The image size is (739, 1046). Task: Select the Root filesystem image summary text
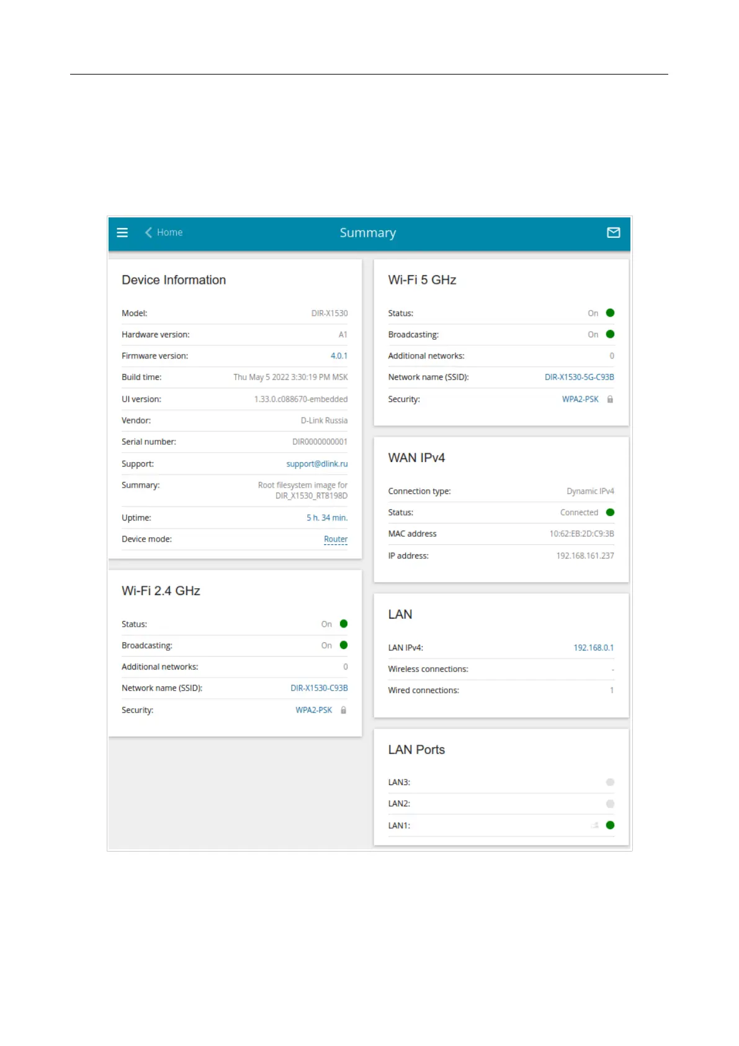[x=303, y=490]
